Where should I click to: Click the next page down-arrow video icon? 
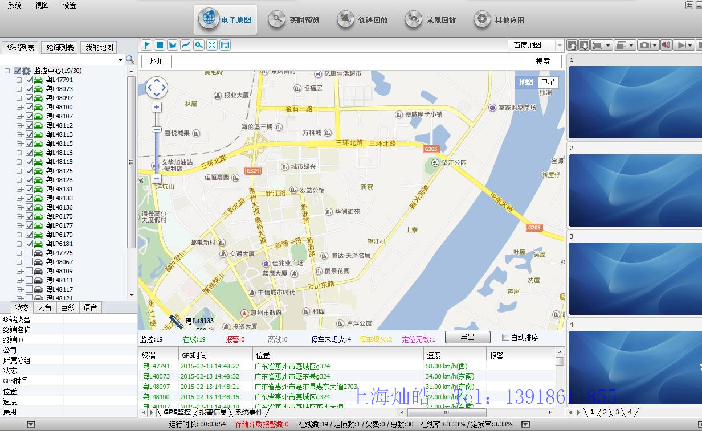583,45
